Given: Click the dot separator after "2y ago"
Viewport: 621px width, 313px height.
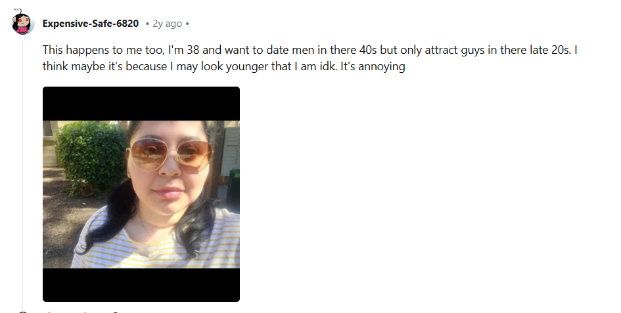Looking at the screenshot, I should pyautogui.click(x=187, y=24).
